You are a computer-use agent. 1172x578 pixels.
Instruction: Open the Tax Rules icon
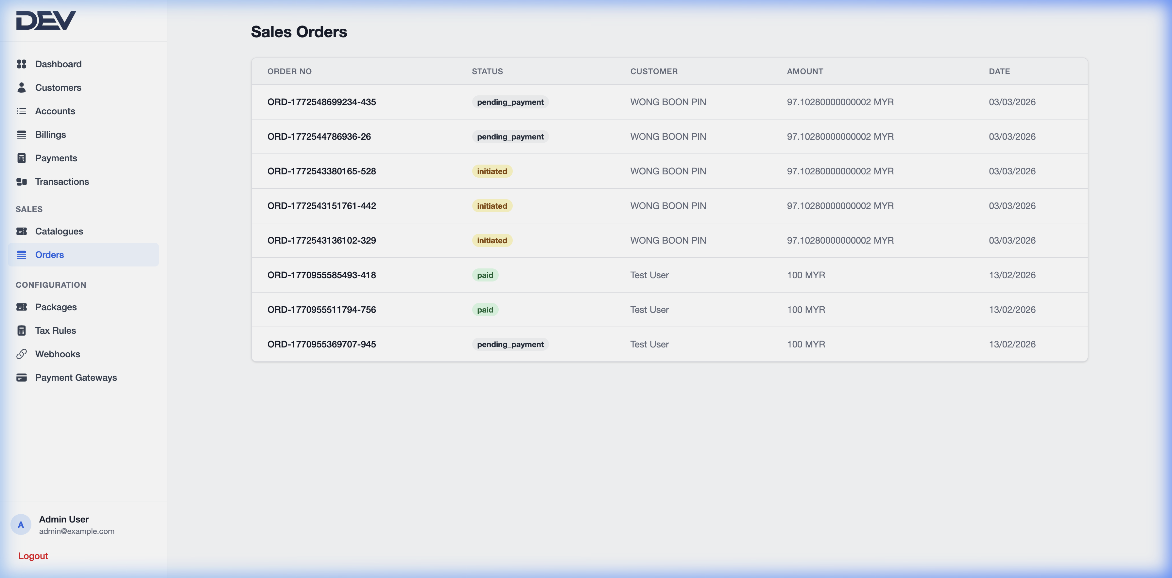coord(21,330)
